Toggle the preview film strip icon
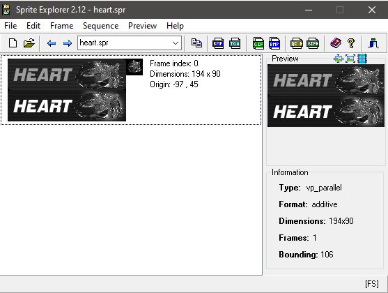Viewport: 388px width, 293px height. coord(362,59)
